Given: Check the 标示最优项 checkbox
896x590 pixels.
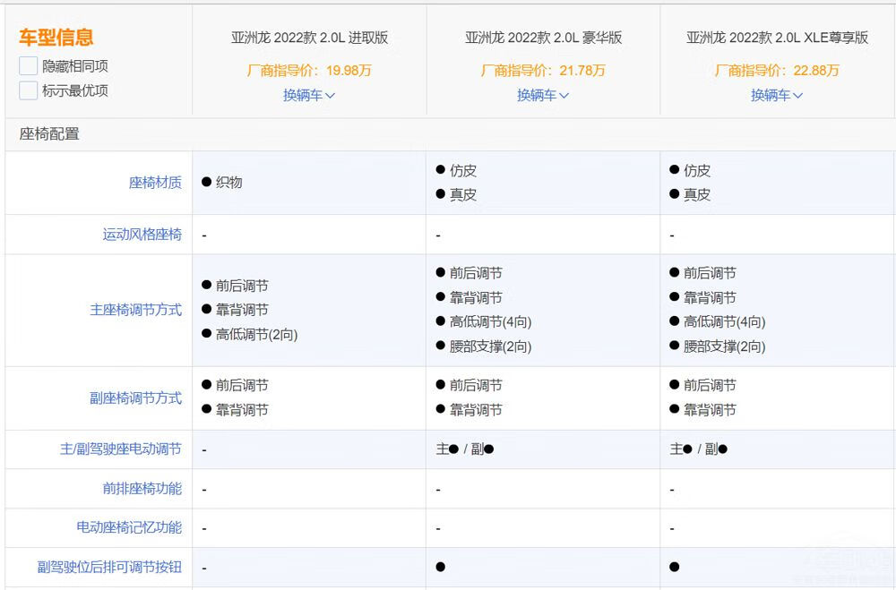Looking at the screenshot, I should tap(28, 90).
